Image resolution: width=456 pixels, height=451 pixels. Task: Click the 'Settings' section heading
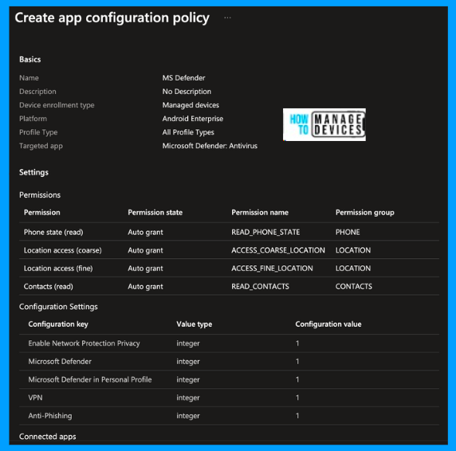[x=33, y=172]
